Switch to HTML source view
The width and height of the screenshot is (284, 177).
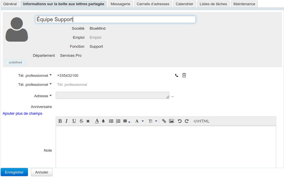[201, 121]
